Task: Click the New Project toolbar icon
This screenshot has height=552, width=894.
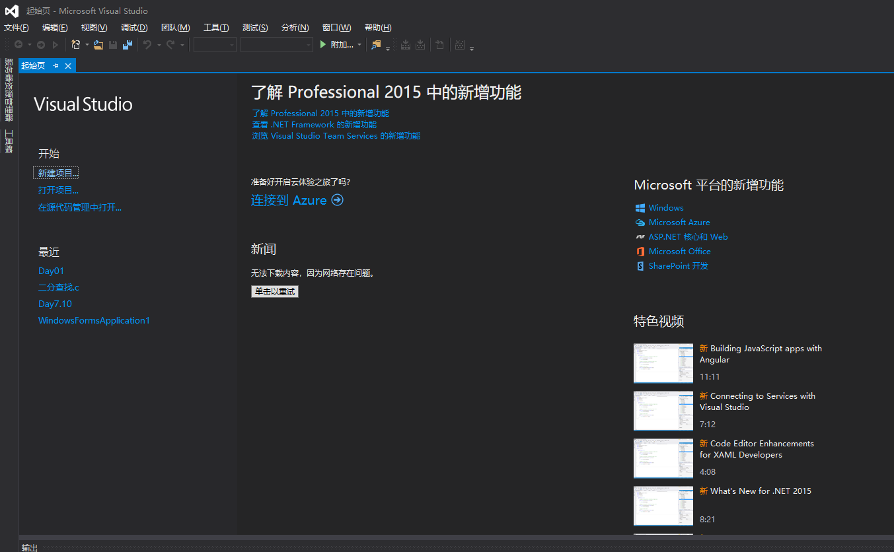Action: 76,44
